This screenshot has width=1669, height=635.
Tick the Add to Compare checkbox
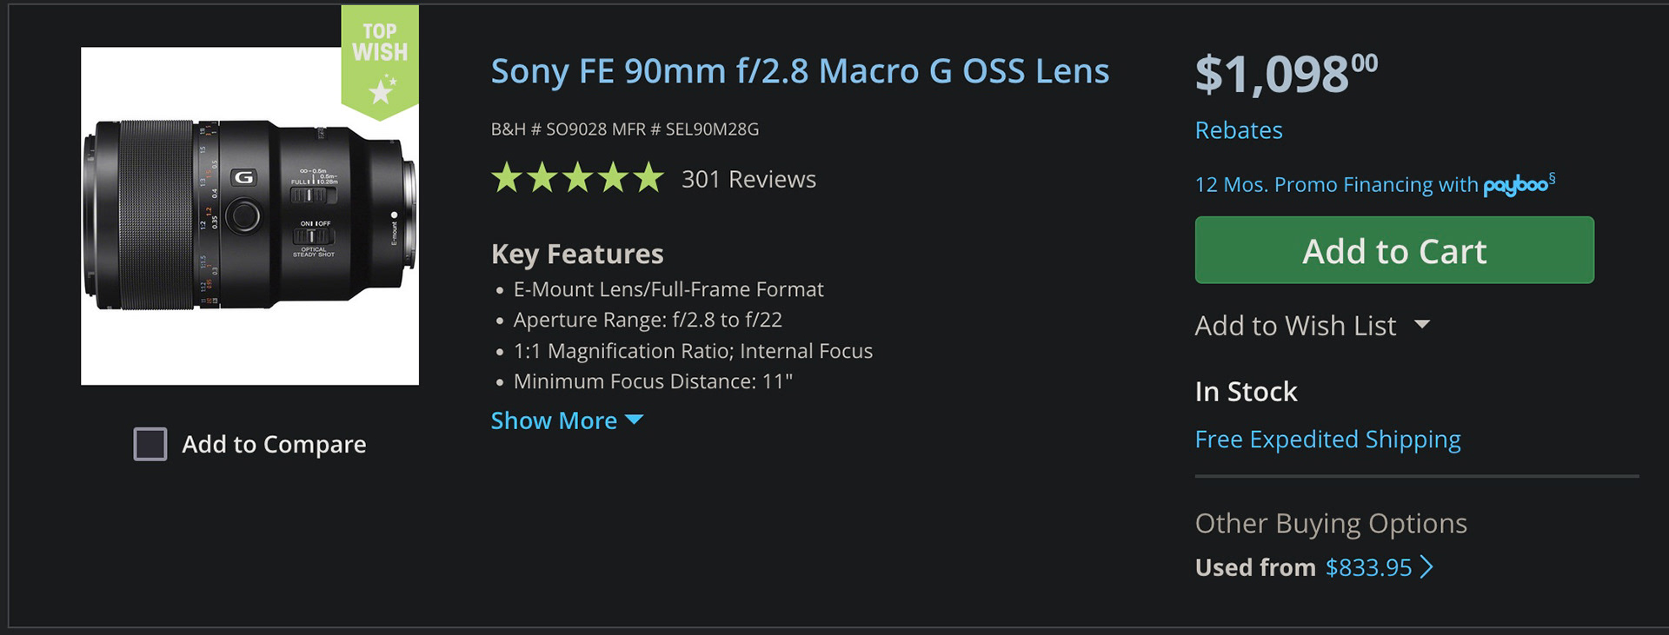point(150,444)
